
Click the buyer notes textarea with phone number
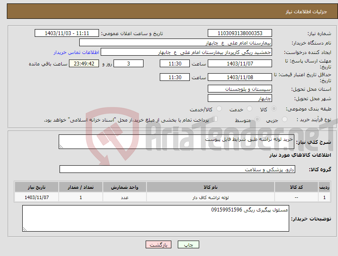(156, 218)
